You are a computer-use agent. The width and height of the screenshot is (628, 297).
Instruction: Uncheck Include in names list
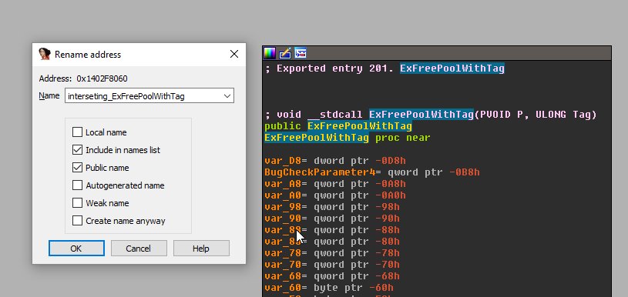77,150
